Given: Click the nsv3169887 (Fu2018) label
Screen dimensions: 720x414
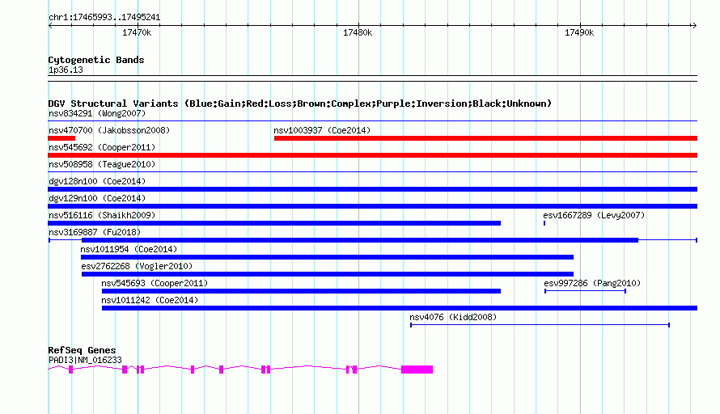Looking at the screenshot, I should [x=95, y=232].
